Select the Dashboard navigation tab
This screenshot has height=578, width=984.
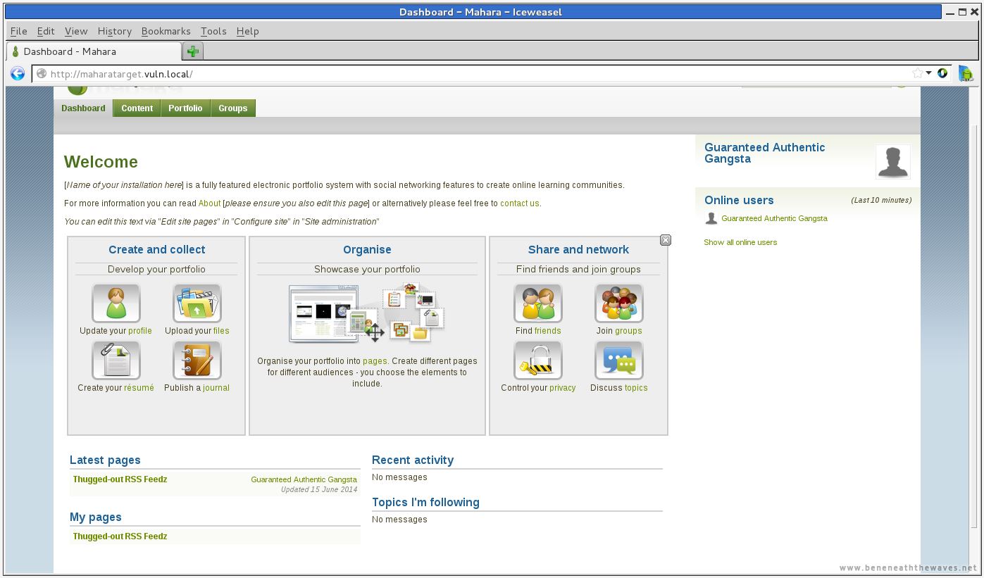click(83, 108)
